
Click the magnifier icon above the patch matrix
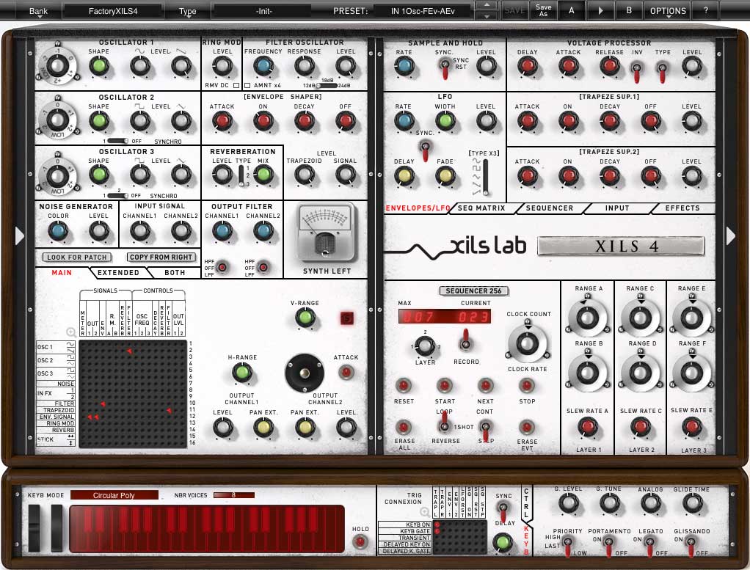(70, 332)
